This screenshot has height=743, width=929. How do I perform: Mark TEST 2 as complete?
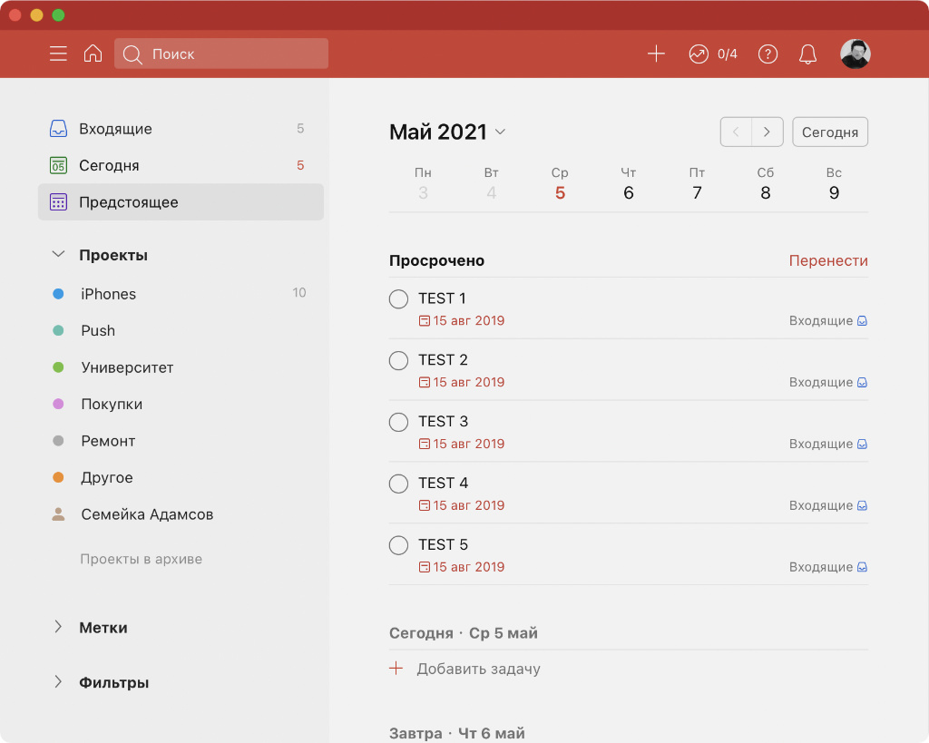399,361
